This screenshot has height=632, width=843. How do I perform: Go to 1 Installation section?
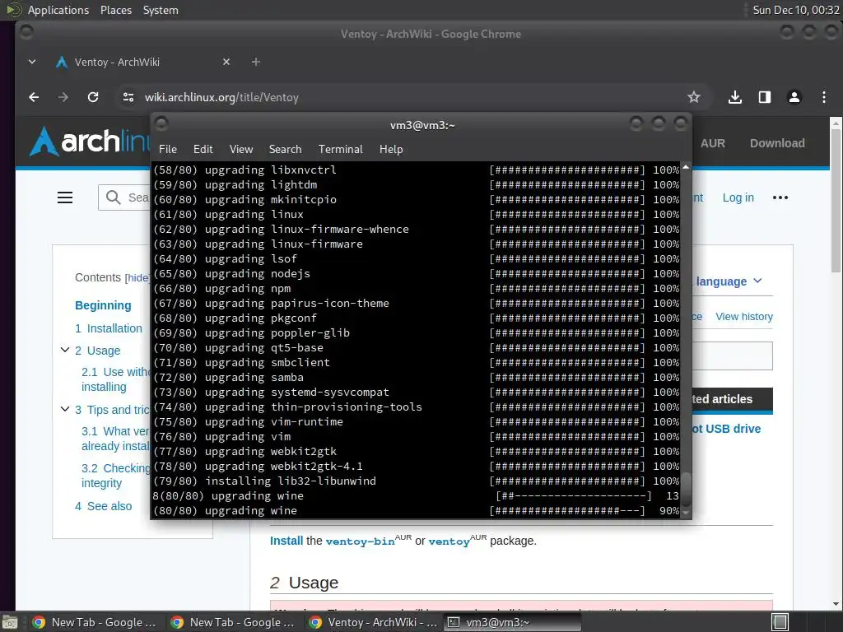click(109, 328)
